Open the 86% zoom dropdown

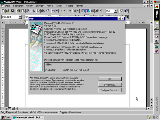pos(116,11)
